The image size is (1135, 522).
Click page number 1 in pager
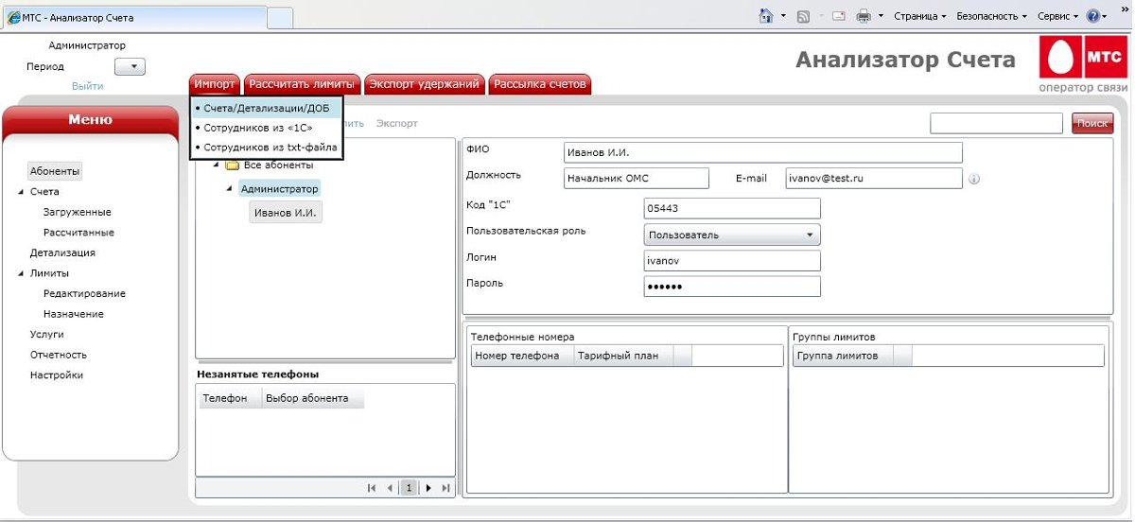[x=409, y=488]
